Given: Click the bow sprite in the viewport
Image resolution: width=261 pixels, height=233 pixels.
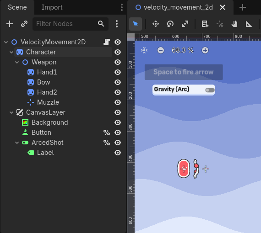Looking at the screenshot, I should click(196, 169).
